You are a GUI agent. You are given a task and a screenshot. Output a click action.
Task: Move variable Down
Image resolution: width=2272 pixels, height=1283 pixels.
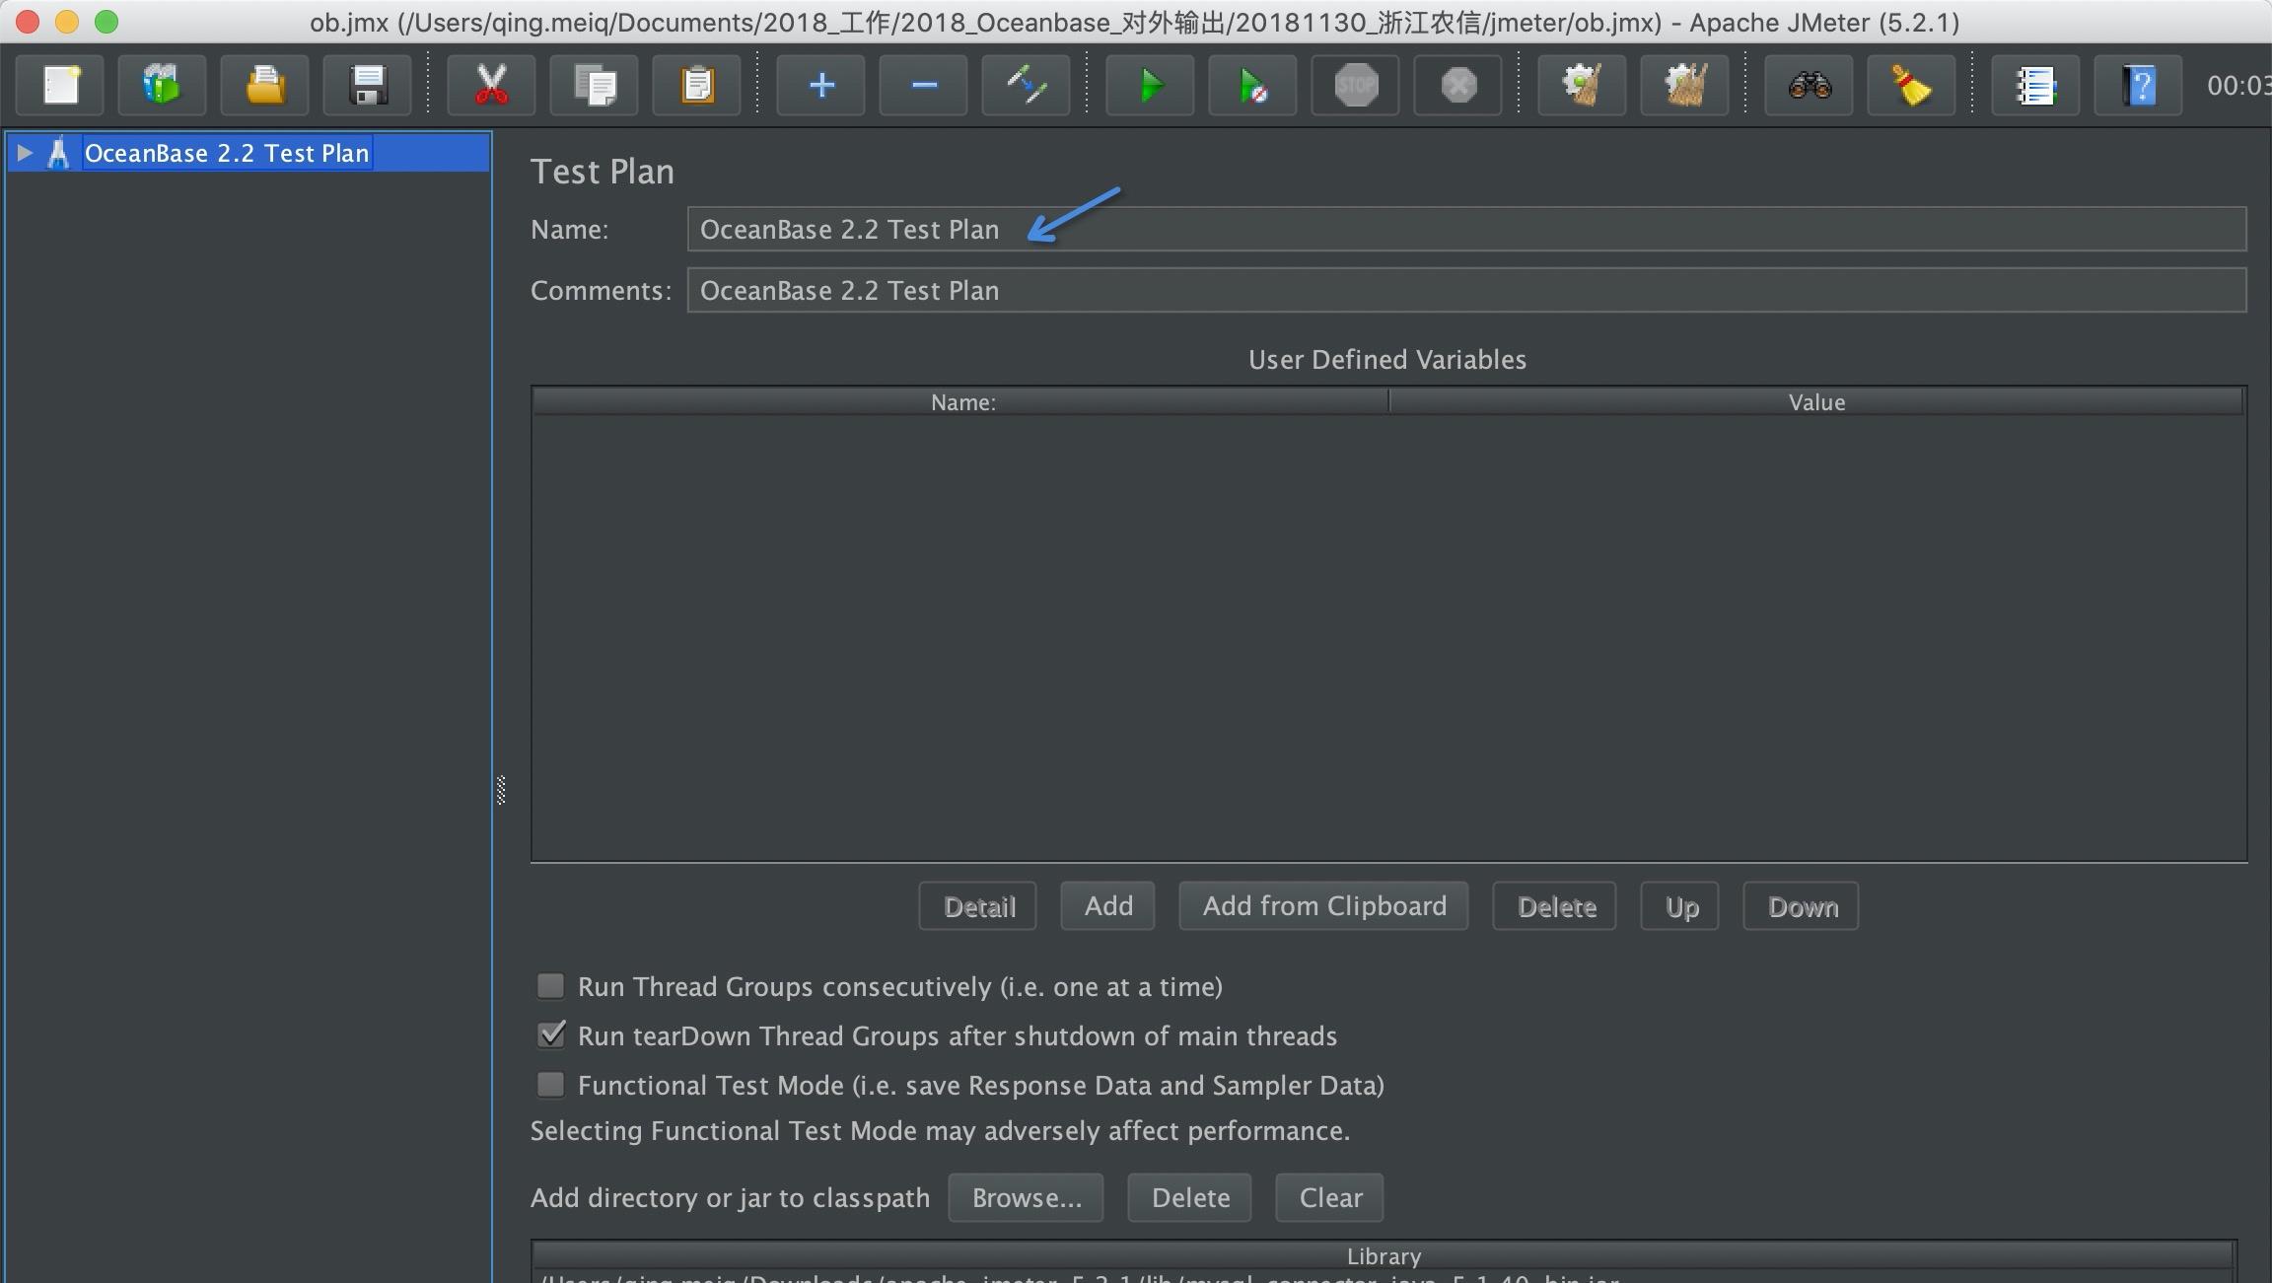point(1803,906)
